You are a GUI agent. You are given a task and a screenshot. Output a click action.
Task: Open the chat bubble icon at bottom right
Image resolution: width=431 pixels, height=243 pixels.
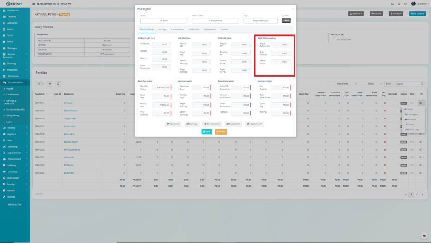click(x=424, y=235)
